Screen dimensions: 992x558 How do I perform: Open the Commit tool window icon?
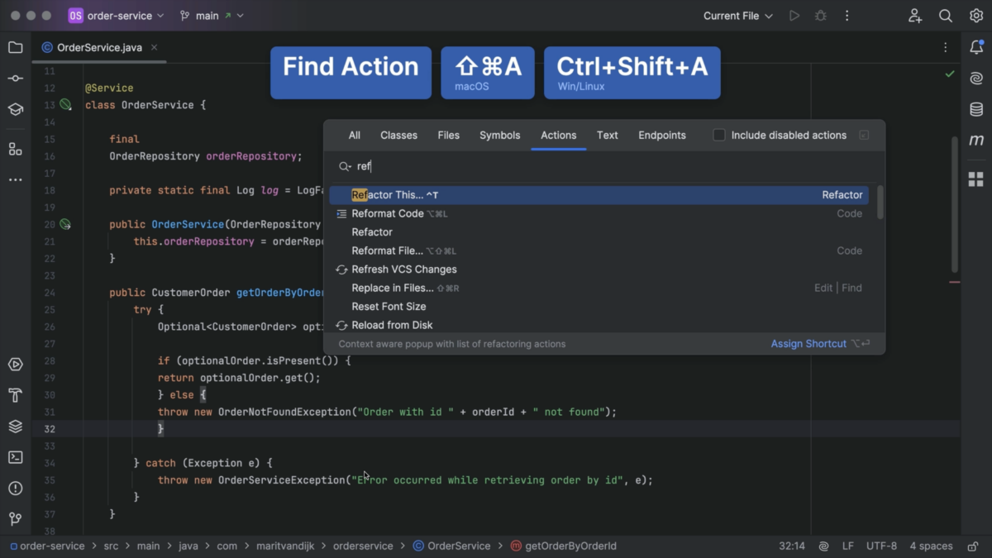[x=15, y=79]
